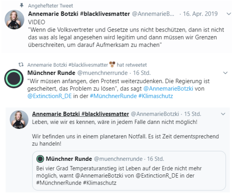
Task: Click the retweet icon above Münchner Runde
Action: coord(22,64)
